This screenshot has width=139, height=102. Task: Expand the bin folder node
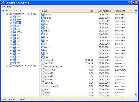(x=11, y=17)
